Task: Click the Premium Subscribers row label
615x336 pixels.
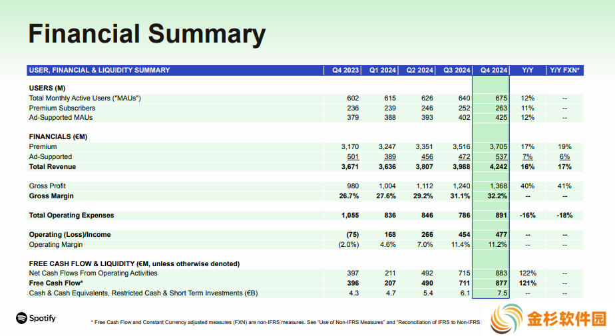Action: point(62,108)
